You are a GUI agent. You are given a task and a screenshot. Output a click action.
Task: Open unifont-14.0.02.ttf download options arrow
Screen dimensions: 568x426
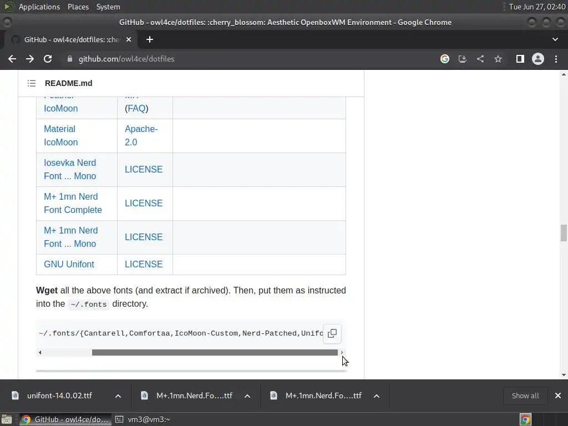click(x=118, y=396)
